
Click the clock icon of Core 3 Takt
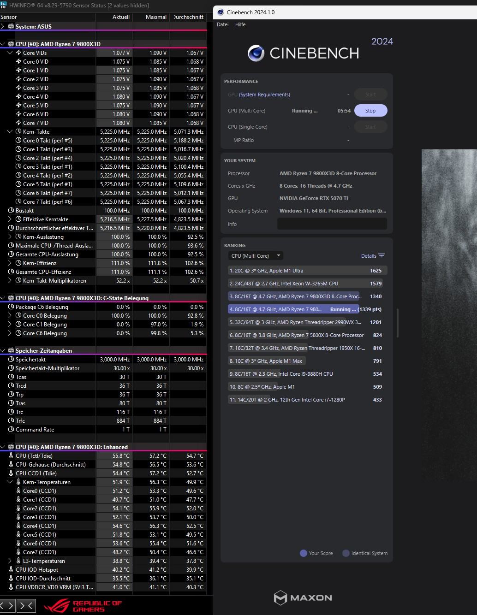(x=19, y=167)
